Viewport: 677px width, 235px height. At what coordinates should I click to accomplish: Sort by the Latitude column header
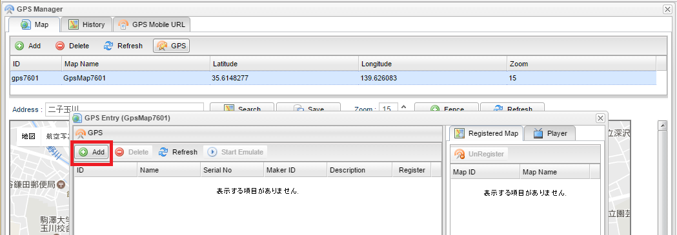pos(284,64)
